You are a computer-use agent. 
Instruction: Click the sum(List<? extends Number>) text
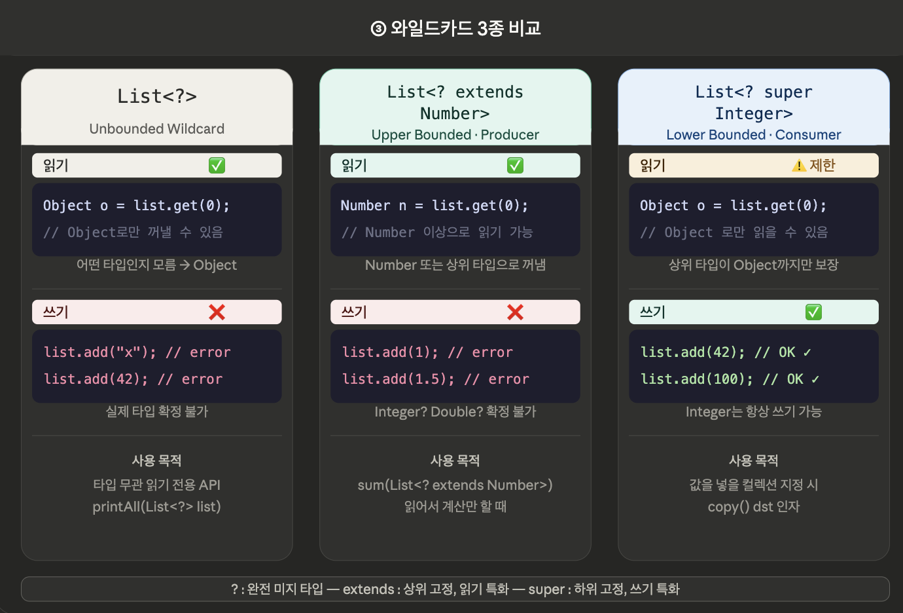pyautogui.click(x=455, y=485)
